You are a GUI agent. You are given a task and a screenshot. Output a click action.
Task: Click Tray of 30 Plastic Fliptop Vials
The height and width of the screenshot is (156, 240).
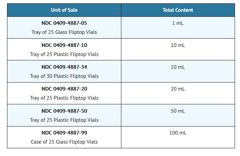[x=64, y=76]
